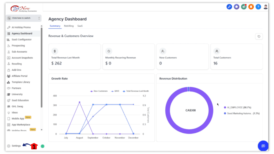Open the orange bell notifications

(x=251, y=7)
